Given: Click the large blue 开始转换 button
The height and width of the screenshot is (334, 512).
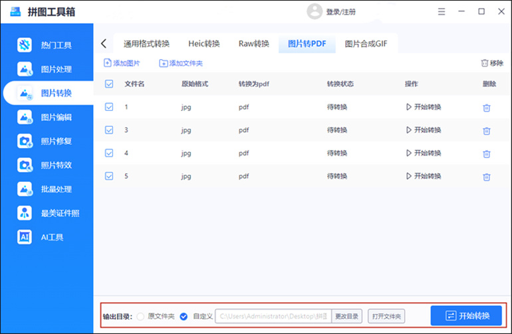Looking at the screenshot, I should 466,315.
